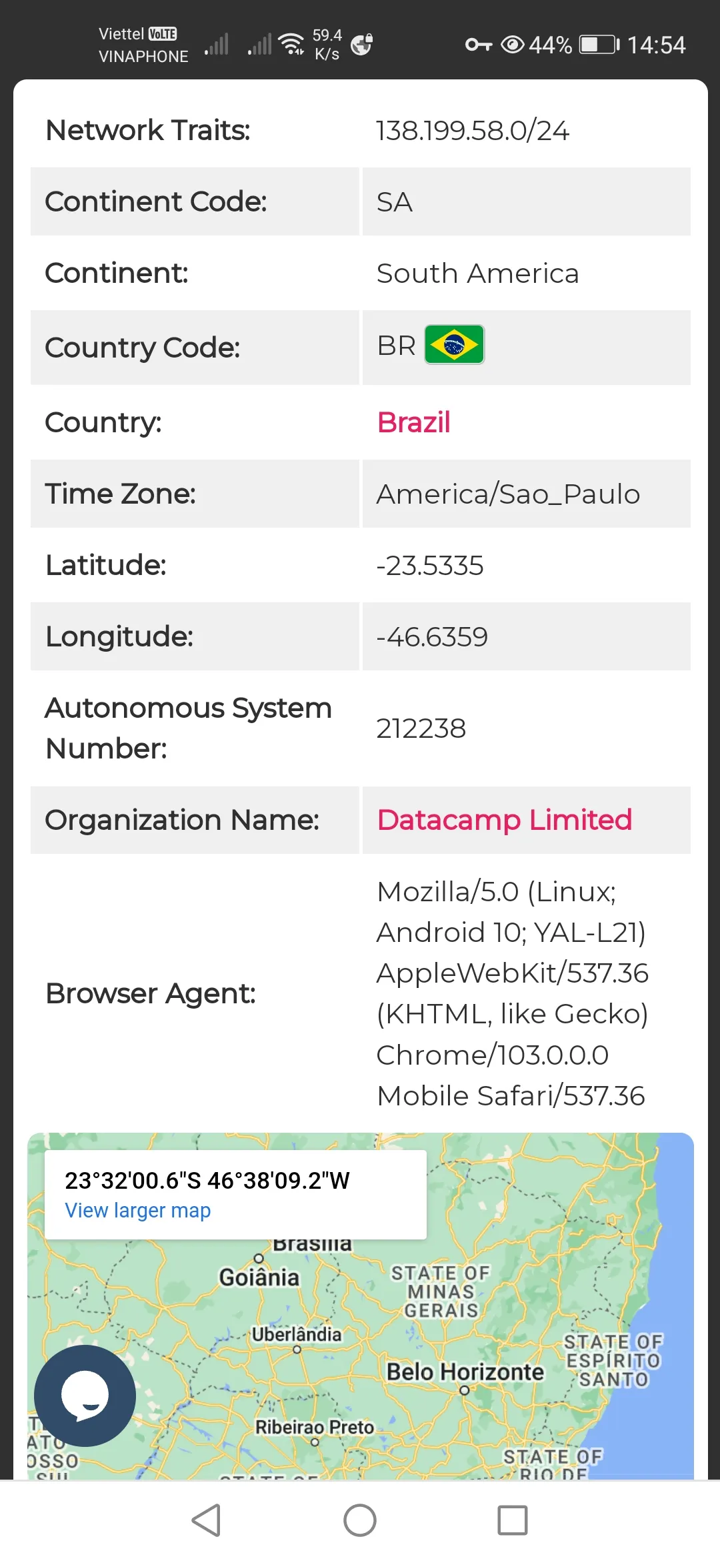Tap the latitude value -23.5335

coord(430,566)
